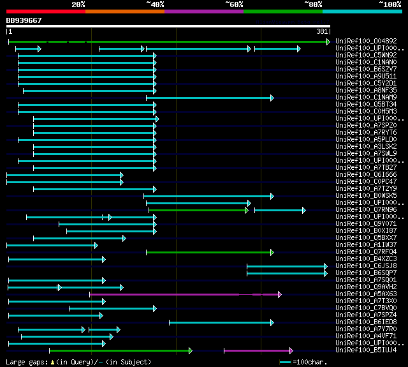
Task: Select the UniRef100_A7TB27 label
Action: 366,168
